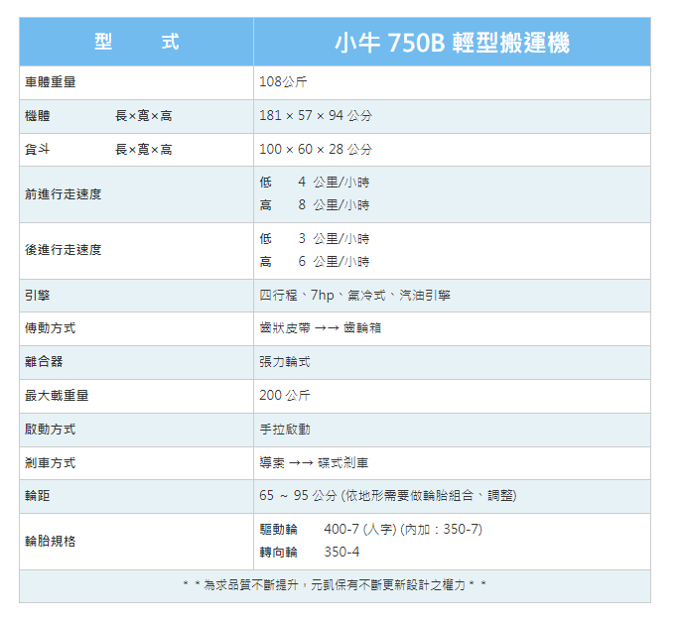Click the 手拉啟動 start method value
This screenshot has width=681, height=621.
click(x=285, y=430)
